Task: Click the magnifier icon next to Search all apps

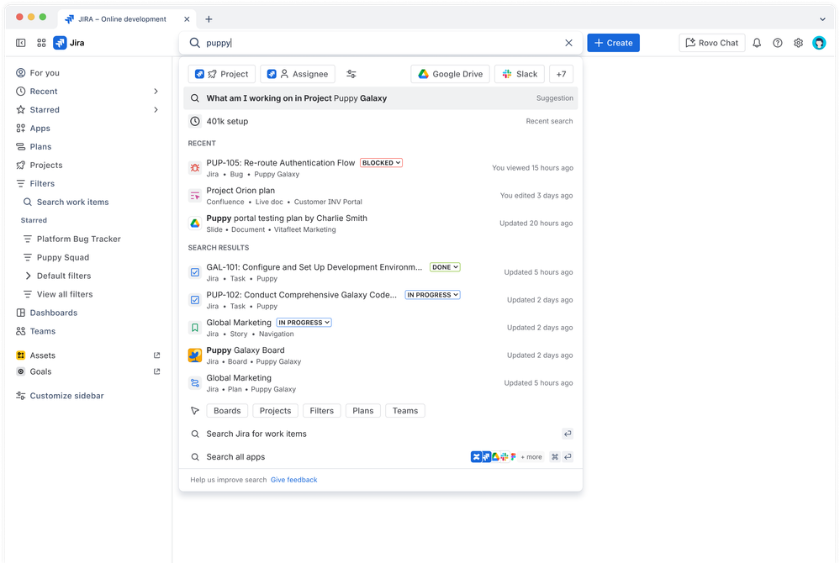Action: point(195,457)
